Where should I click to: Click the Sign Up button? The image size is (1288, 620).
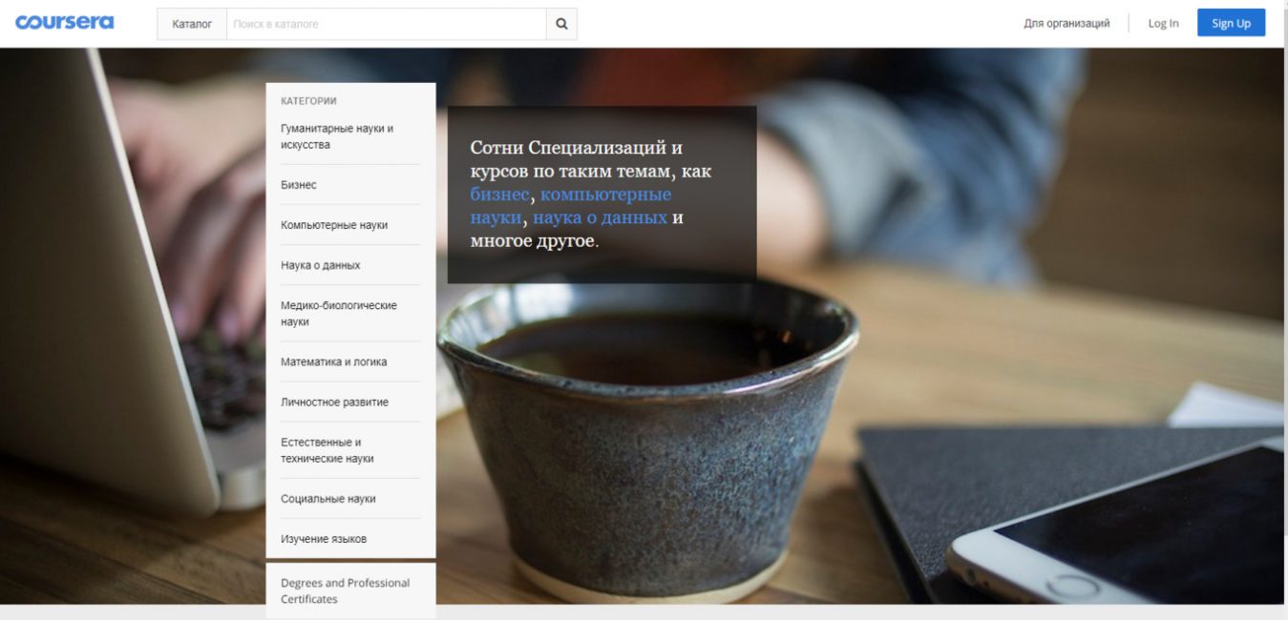point(1231,23)
